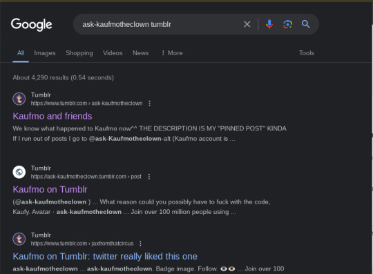The image size is (373, 274).
Task: Click the Tumblr site name above jaxfromthatcircus result
Action: pyautogui.click(x=41, y=235)
